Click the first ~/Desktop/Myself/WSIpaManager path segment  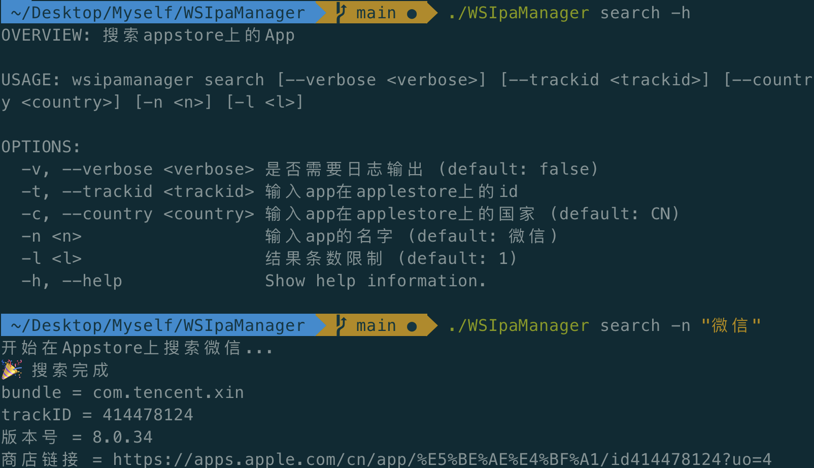tap(158, 13)
